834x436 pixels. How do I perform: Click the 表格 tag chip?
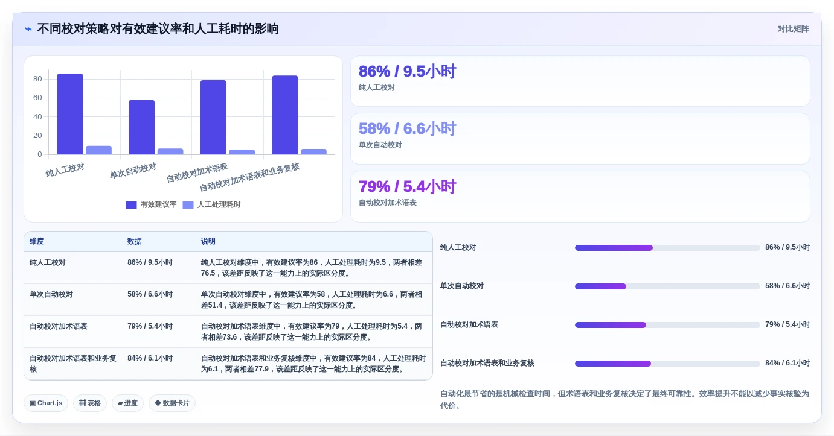tap(90, 403)
